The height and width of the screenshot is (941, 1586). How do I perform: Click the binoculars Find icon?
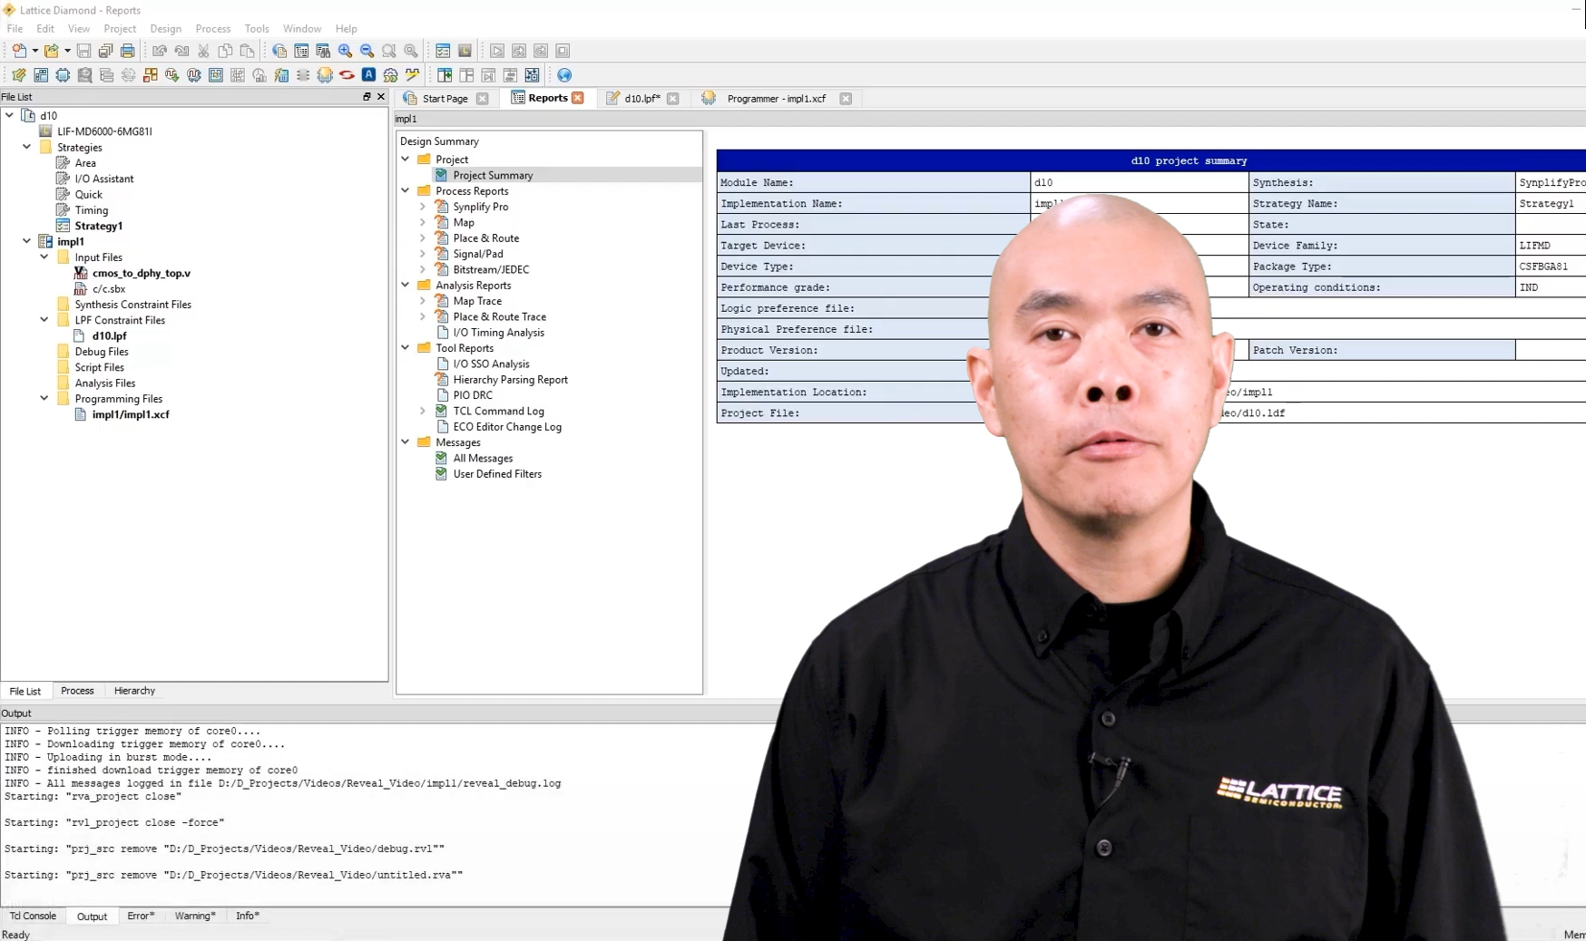(323, 51)
